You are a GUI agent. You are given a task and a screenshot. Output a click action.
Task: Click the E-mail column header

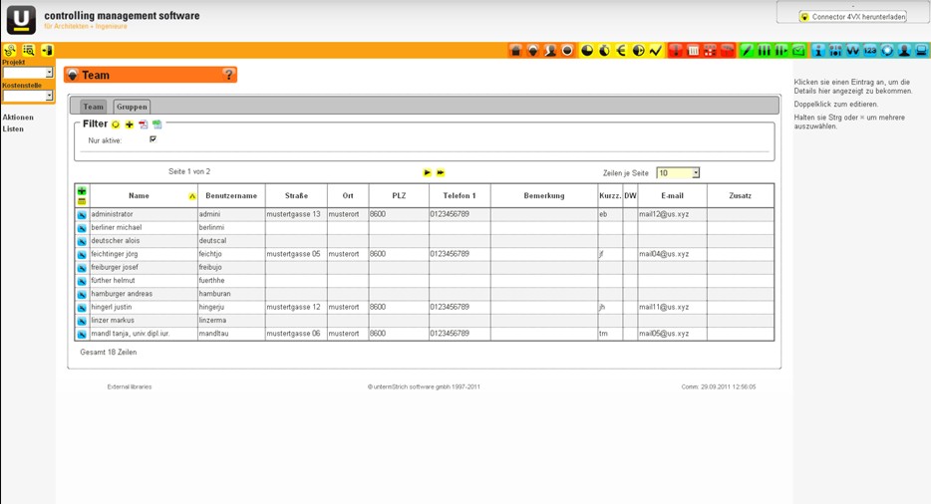click(672, 196)
